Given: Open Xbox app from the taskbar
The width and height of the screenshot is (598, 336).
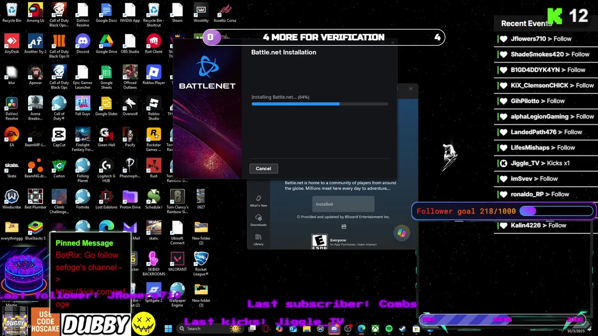Looking at the screenshot, I should pyautogui.click(x=375, y=329).
